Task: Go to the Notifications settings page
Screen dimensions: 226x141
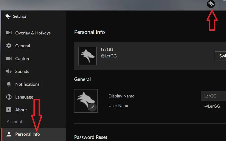Action: pos(27,84)
